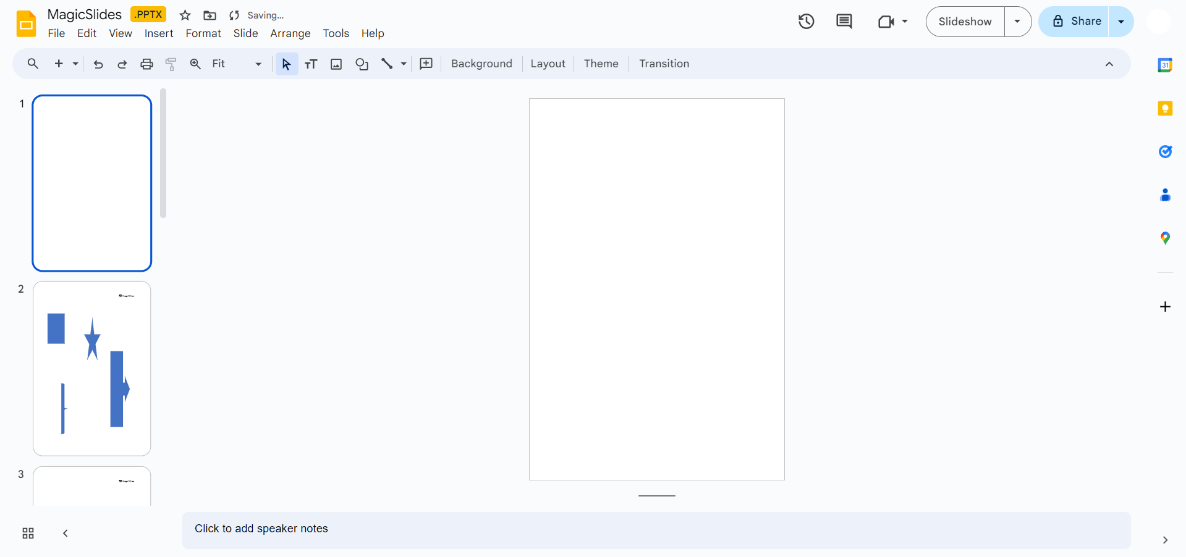The width and height of the screenshot is (1186, 557).
Task: Open version history clock icon
Action: [806, 22]
